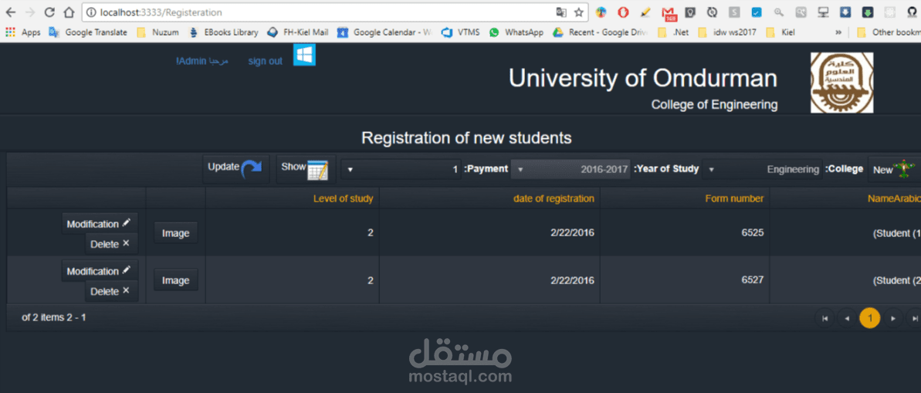This screenshot has height=393, width=921.
Task: Open the lightbulb extension icon
Action: (691, 12)
